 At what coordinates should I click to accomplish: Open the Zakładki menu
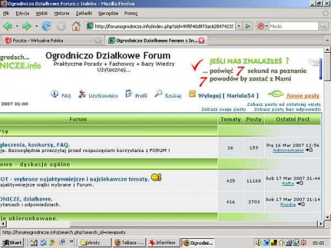[84, 13]
